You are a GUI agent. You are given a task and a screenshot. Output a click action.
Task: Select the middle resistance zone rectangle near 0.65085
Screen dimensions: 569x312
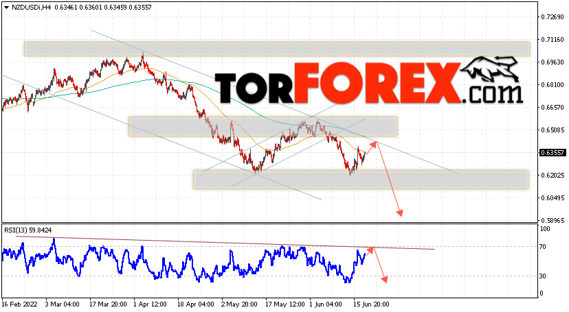coord(263,126)
